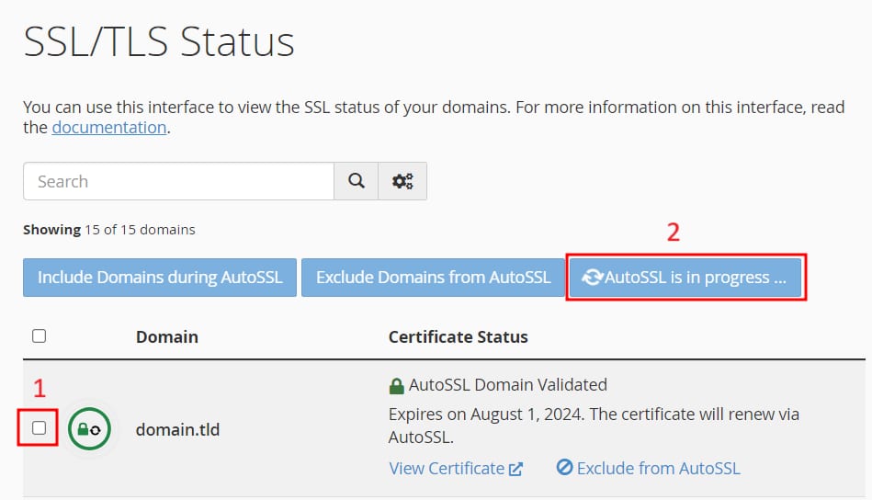Open the documentation link
The width and height of the screenshot is (872, 500).
(109, 128)
